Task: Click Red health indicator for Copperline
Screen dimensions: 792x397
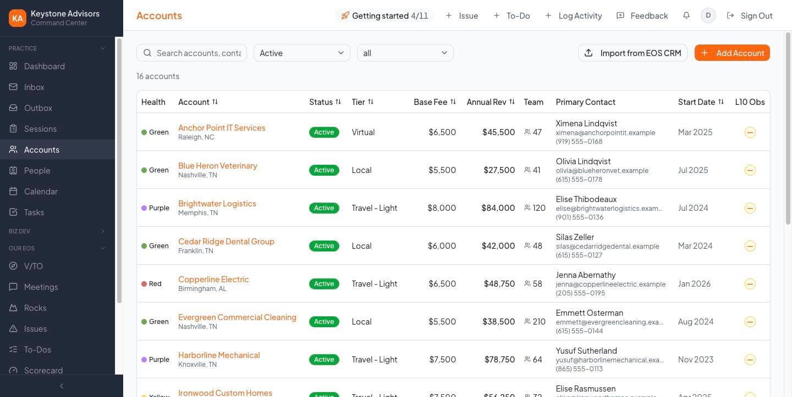Action: 152,284
